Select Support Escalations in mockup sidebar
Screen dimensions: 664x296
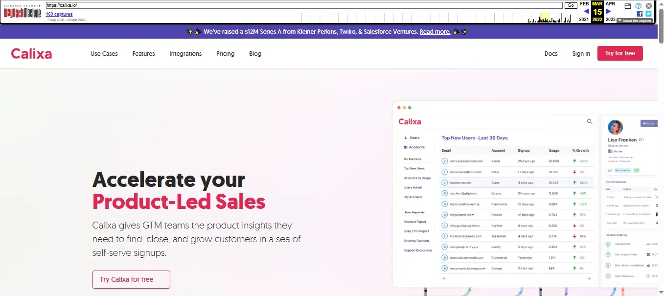(418, 250)
